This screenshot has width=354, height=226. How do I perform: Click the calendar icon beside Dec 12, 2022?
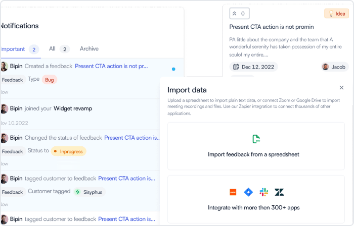pos(236,67)
